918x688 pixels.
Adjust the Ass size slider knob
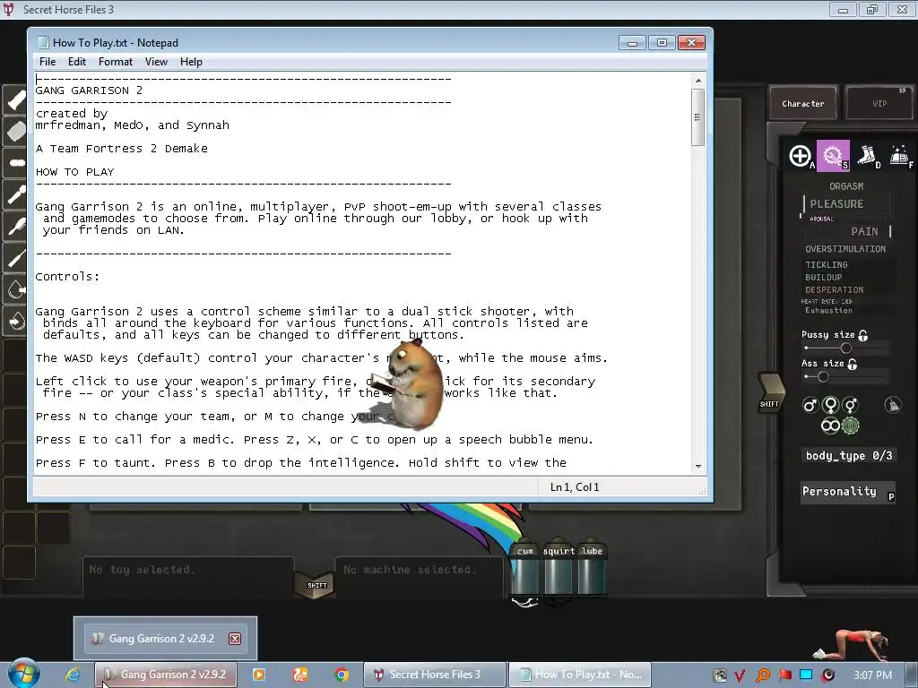click(823, 377)
